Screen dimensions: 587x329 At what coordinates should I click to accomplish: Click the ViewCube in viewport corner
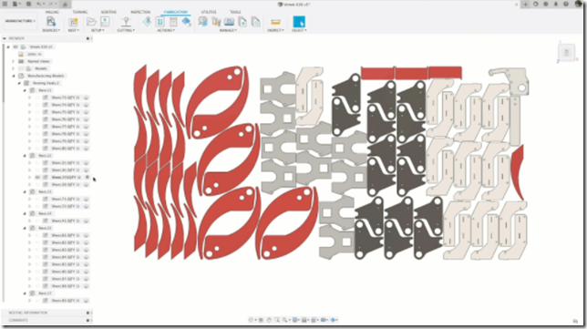(x=566, y=53)
